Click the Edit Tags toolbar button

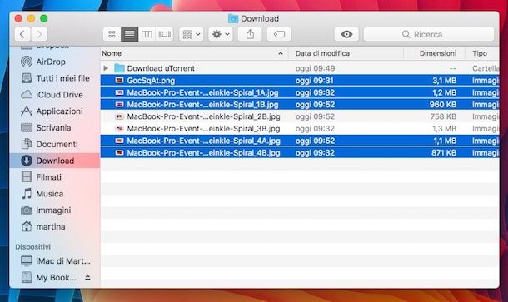click(279, 34)
